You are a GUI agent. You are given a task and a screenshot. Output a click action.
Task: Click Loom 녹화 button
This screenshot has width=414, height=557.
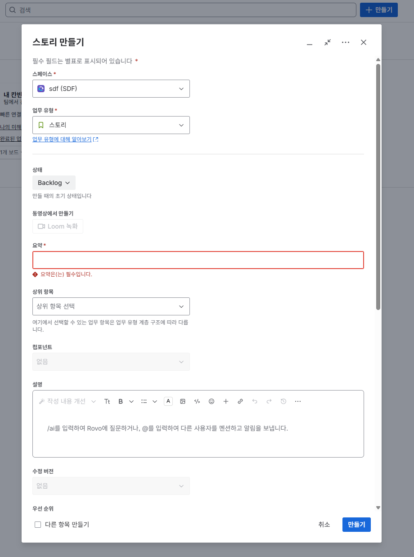click(58, 226)
